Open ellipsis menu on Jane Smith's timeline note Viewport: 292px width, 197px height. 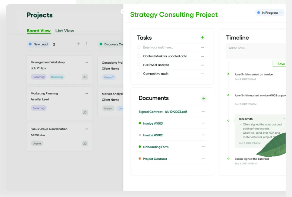(284, 118)
